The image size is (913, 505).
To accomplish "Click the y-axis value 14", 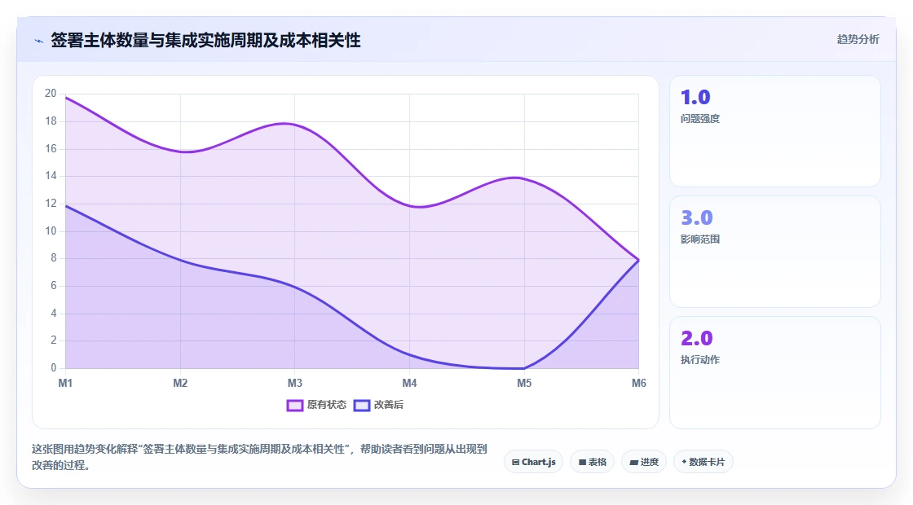I will coord(51,176).
